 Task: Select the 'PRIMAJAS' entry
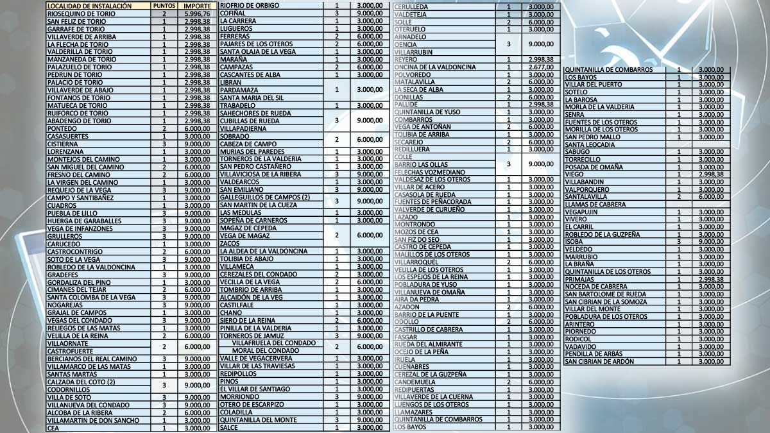[x=579, y=279]
